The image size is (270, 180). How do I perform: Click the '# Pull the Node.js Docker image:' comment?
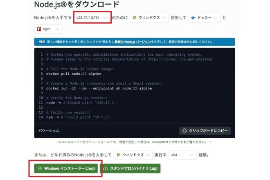pyautogui.click(x=80, y=69)
